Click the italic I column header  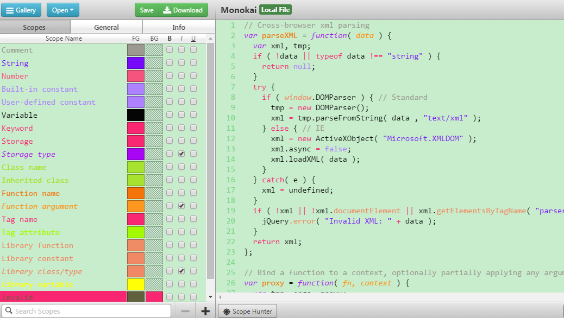(x=181, y=39)
